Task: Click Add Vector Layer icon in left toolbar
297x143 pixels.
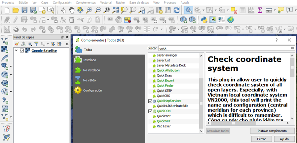Action: 5,41
